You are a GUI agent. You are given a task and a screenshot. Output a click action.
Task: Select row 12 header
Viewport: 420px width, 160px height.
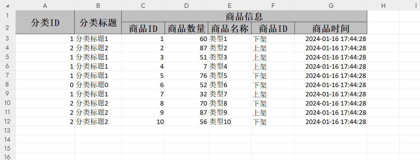coord(8,121)
